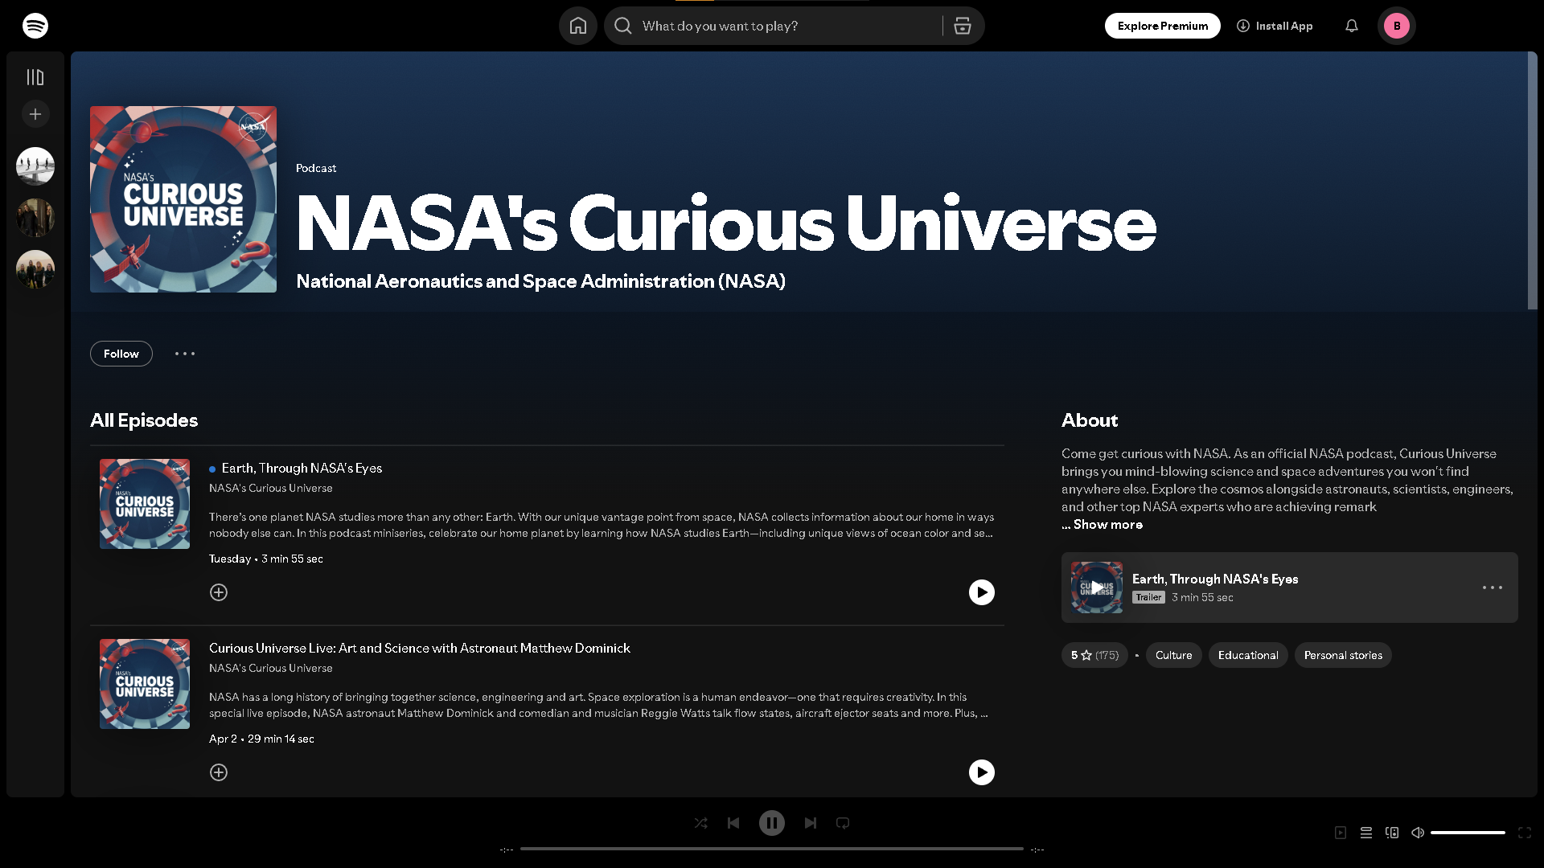
Task: Open the queue panel
Action: tap(1365, 833)
